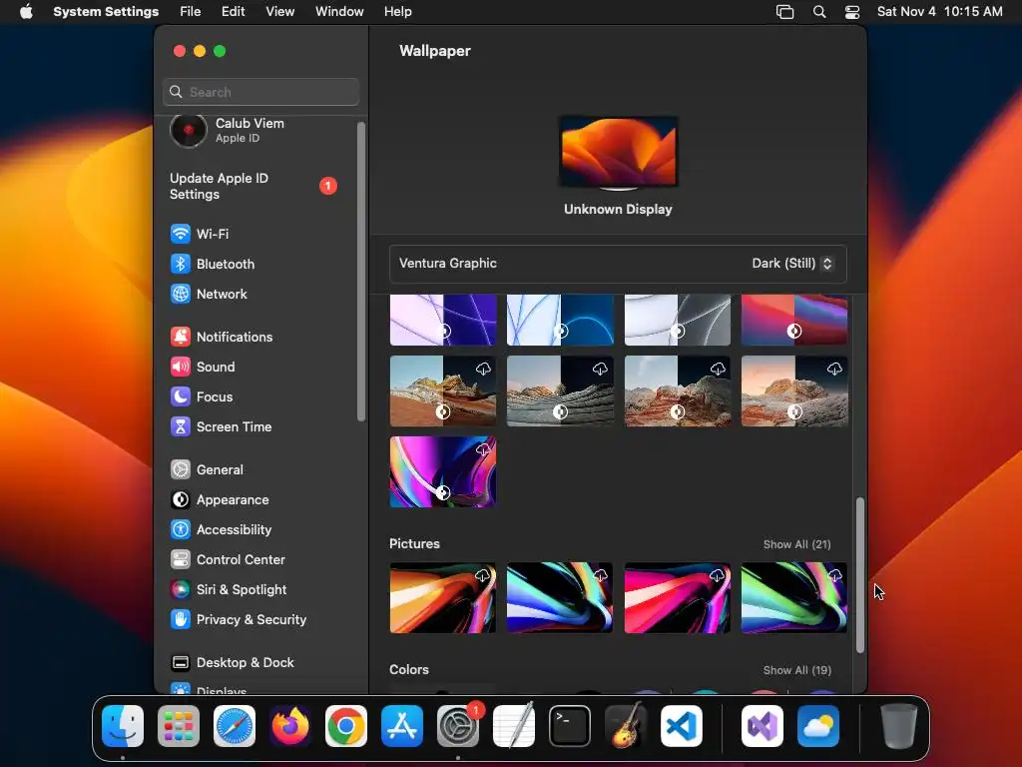
Task: Select the silver gray Hello wallpaper
Action: 678,320
